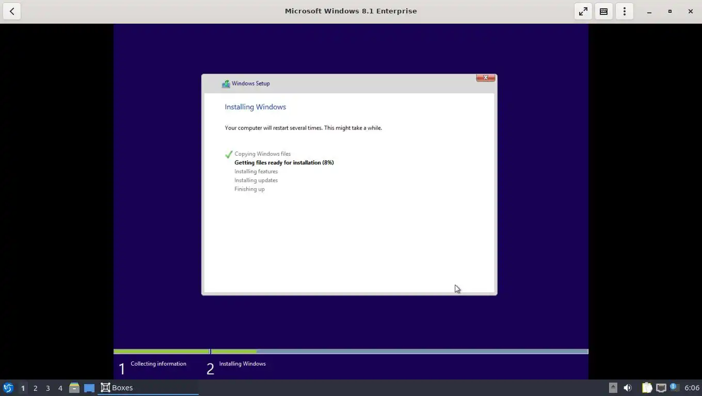Click the 'Installing Windows' heading

[255, 107]
